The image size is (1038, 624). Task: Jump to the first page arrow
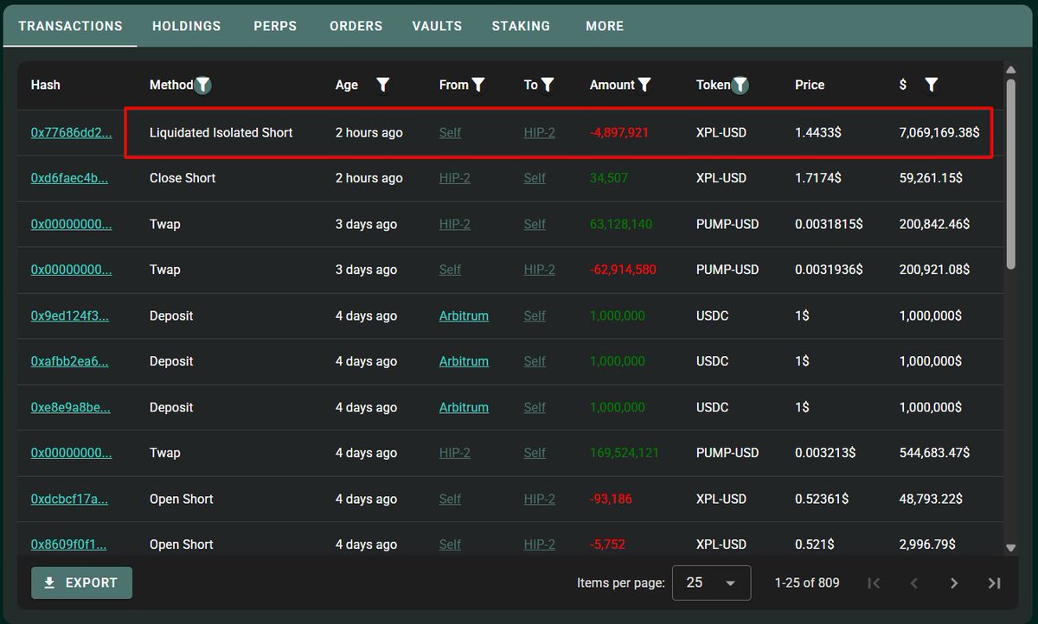pos(874,583)
